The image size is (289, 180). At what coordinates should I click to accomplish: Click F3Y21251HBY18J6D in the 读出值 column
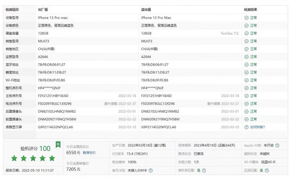tap(156, 96)
